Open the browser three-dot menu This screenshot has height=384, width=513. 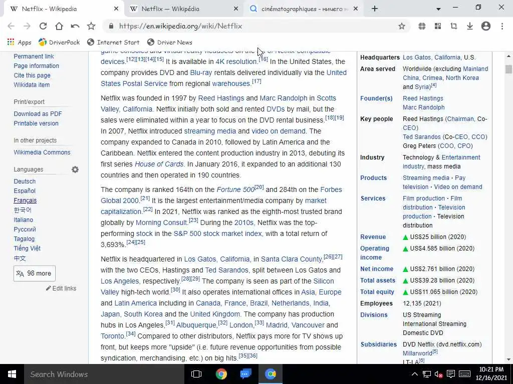click(502, 26)
